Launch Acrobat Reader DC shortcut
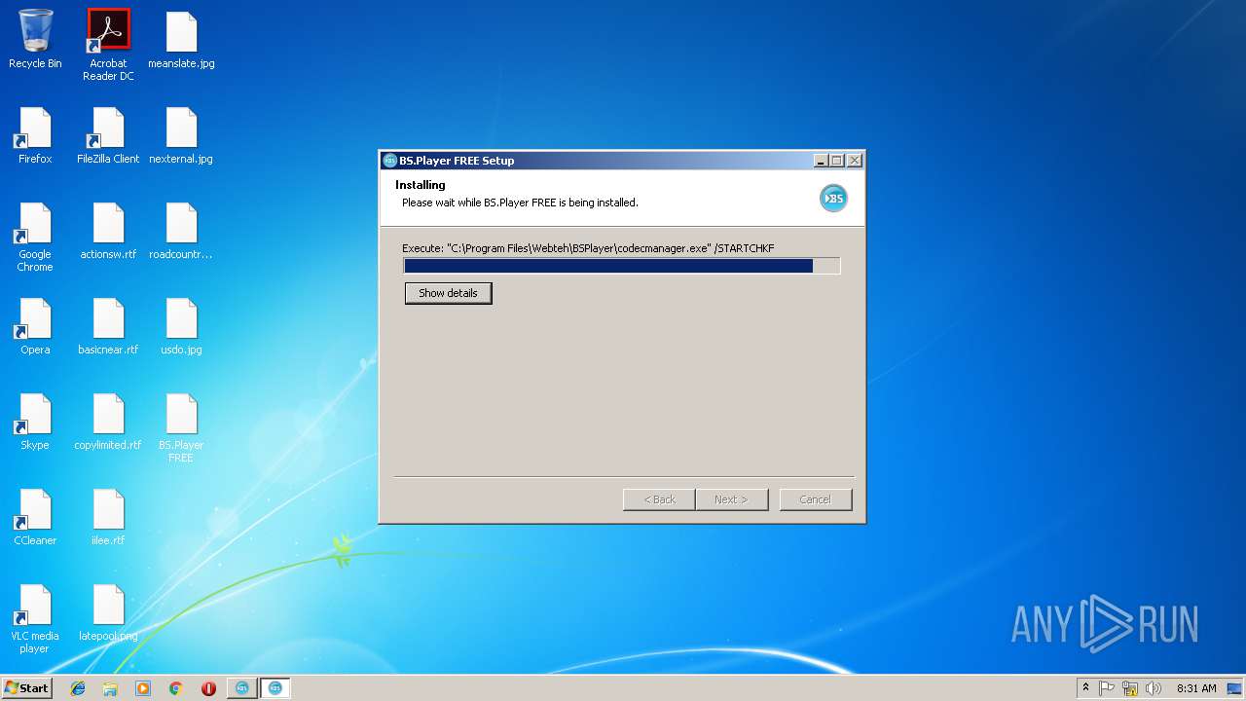1246x701 pixels. pos(108,45)
